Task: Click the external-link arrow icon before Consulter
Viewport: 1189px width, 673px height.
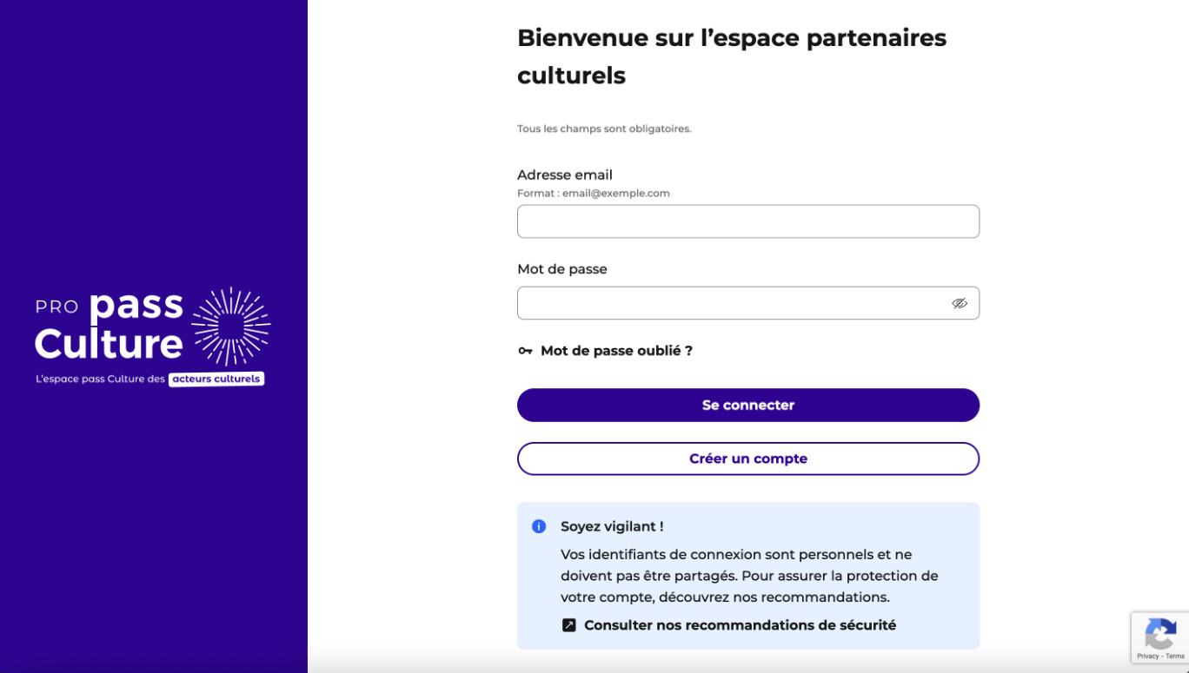Action: [569, 625]
